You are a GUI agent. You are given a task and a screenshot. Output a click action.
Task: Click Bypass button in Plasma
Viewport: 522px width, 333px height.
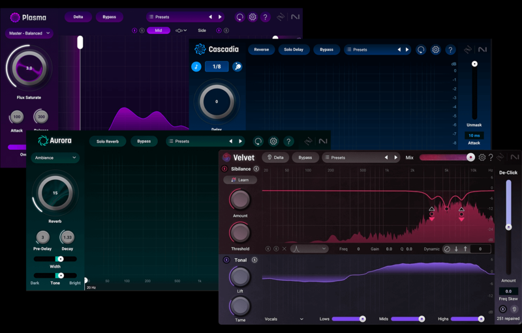click(x=109, y=17)
